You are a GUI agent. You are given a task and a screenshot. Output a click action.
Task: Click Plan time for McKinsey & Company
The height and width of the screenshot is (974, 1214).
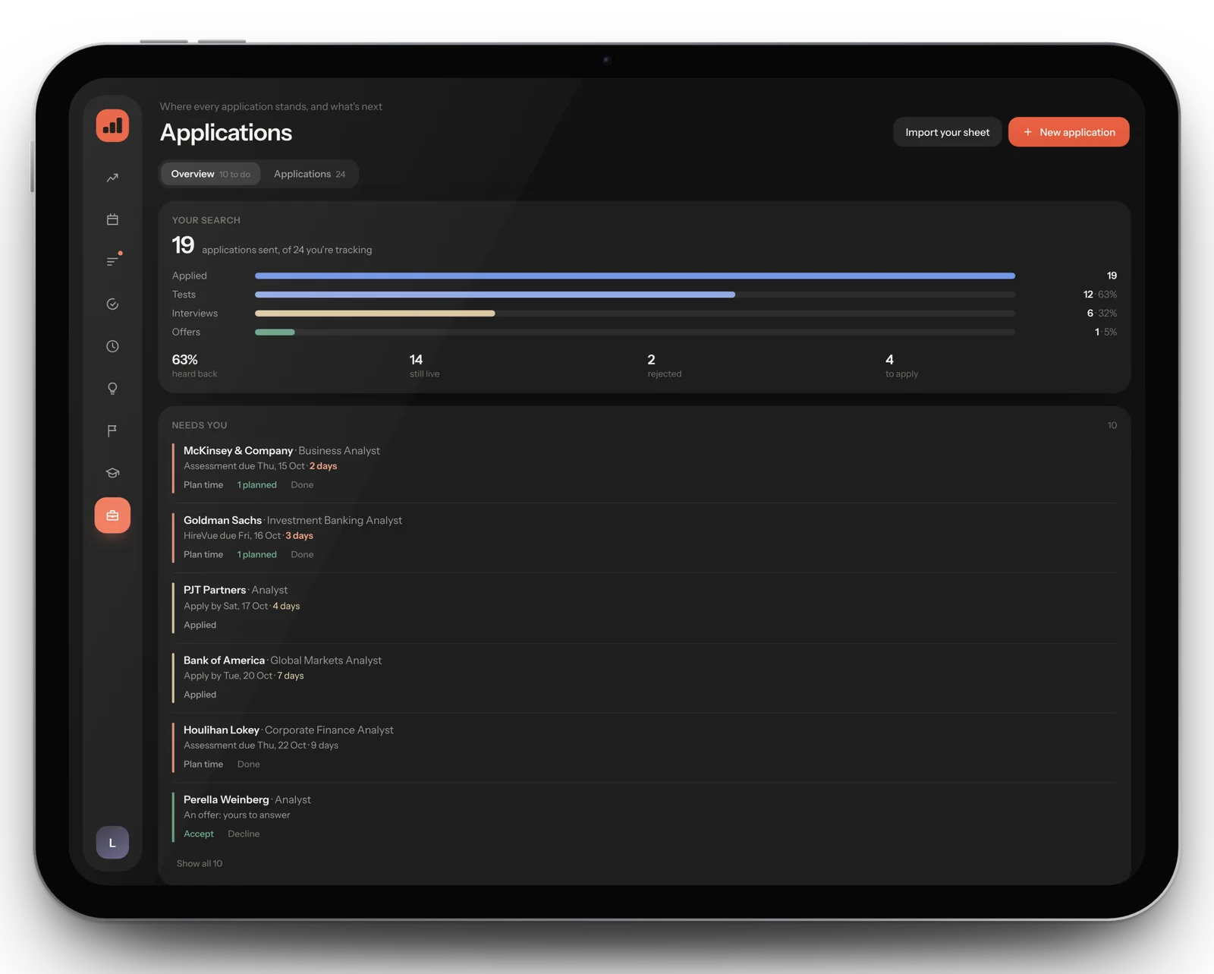tap(203, 485)
